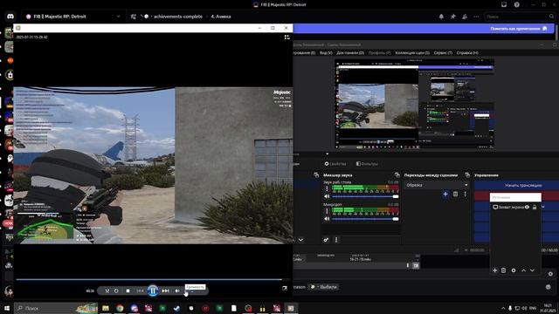Toggle visibility of Захват экрана source
The image size is (559, 314).
coord(527,208)
